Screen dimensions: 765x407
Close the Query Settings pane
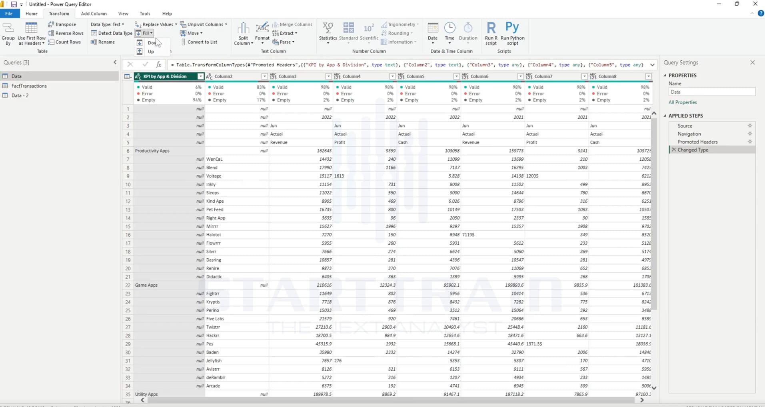753,63
